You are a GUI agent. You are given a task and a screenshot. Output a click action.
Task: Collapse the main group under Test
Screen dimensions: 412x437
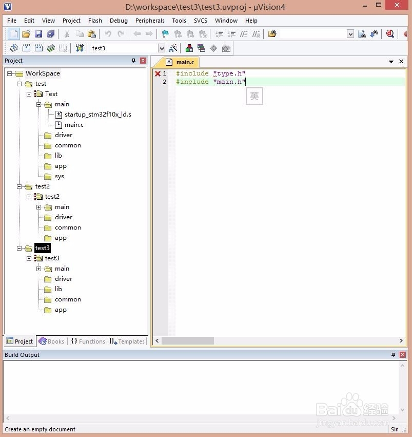click(x=38, y=105)
